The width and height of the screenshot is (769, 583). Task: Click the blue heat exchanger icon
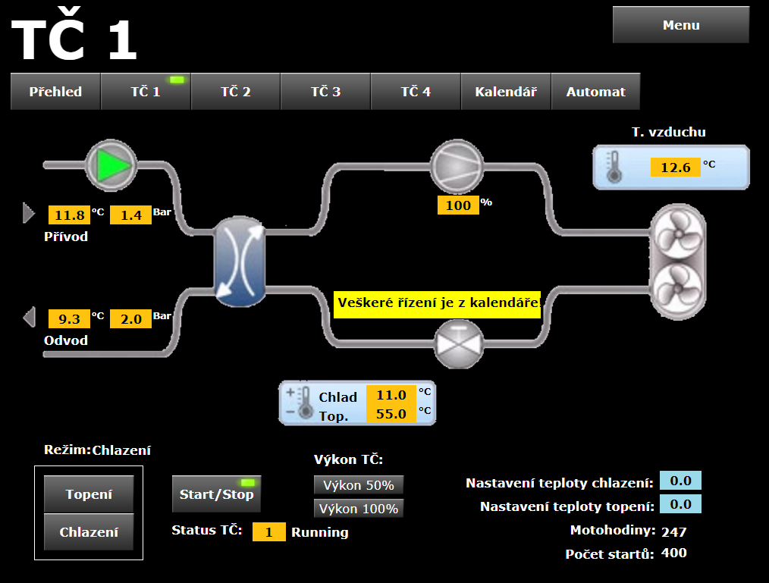coord(241,262)
